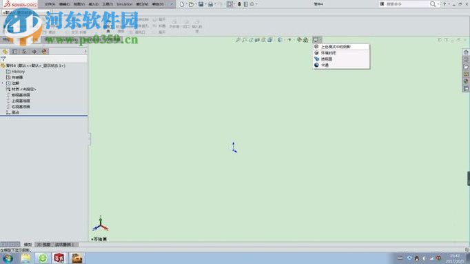
Task: Collapse the FeatureManager panel side handle
Action: 90,139
